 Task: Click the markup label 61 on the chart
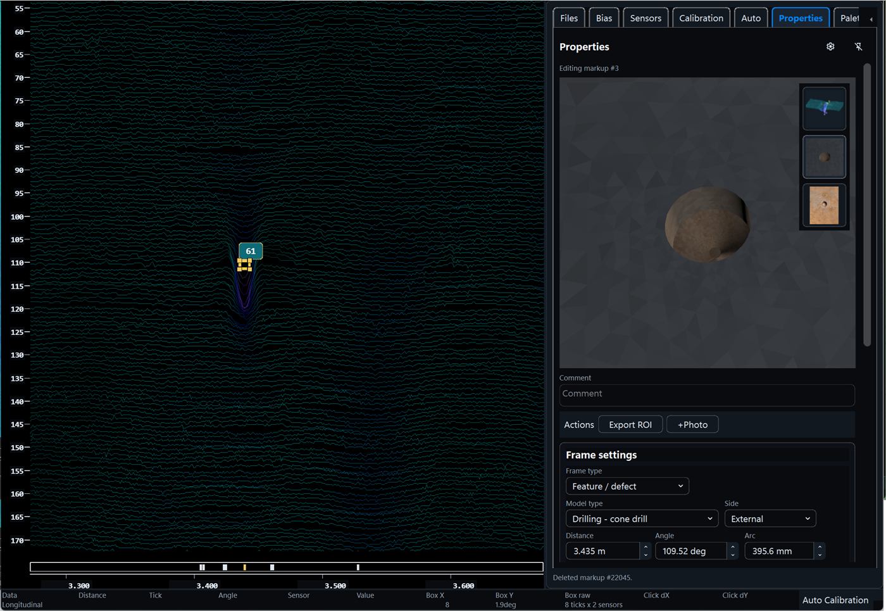pos(251,251)
